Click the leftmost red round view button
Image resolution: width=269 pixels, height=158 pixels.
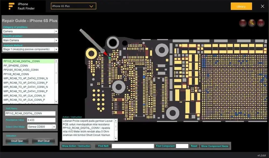[x=243, y=23]
